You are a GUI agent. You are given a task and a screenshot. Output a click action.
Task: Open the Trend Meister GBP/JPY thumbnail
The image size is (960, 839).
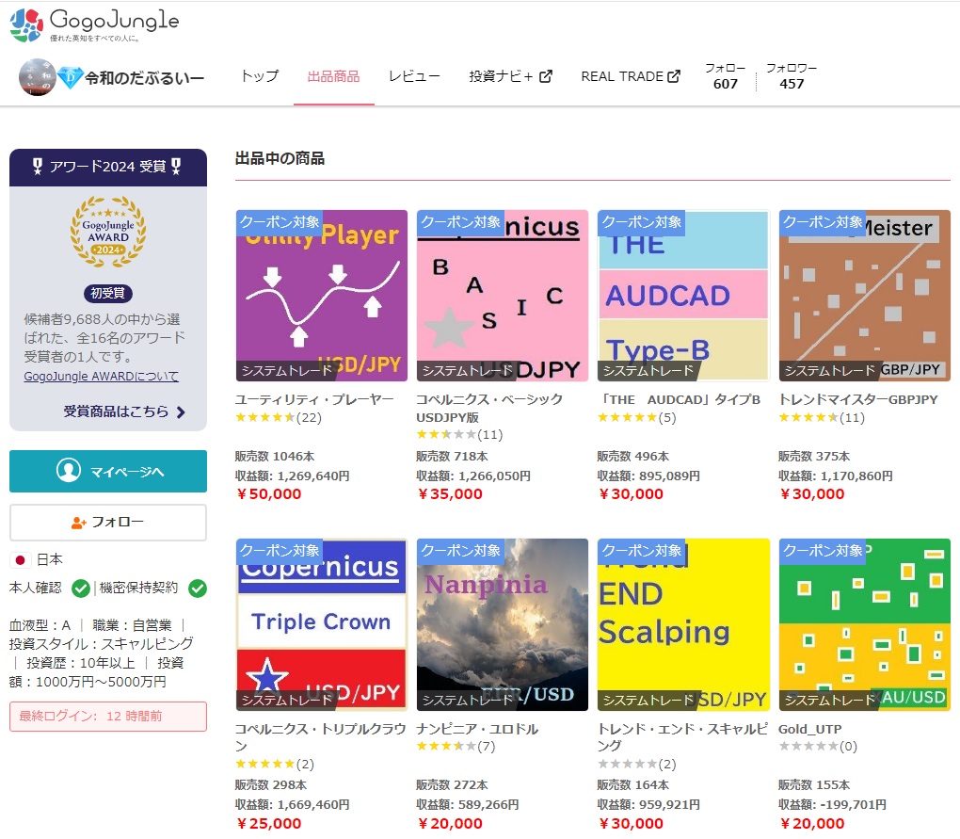[x=865, y=296]
